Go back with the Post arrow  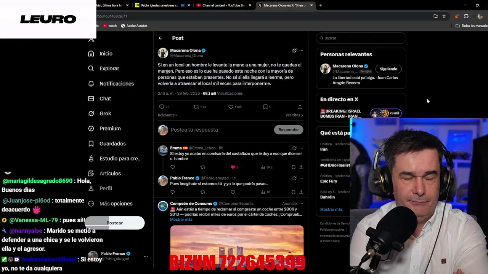point(161,38)
